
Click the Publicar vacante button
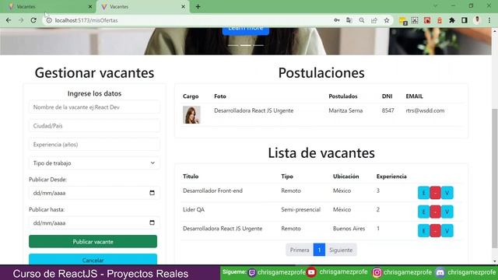93,242
